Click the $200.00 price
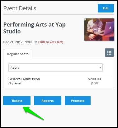Viewport: 118px width, 128px height. 94,79
